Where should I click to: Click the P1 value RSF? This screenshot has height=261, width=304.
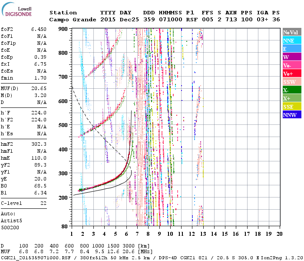click(x=192, y=20)
